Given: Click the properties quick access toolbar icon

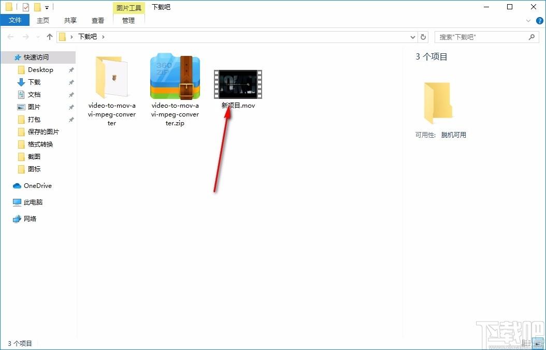Looking at the screenshot, I should 26,7.
